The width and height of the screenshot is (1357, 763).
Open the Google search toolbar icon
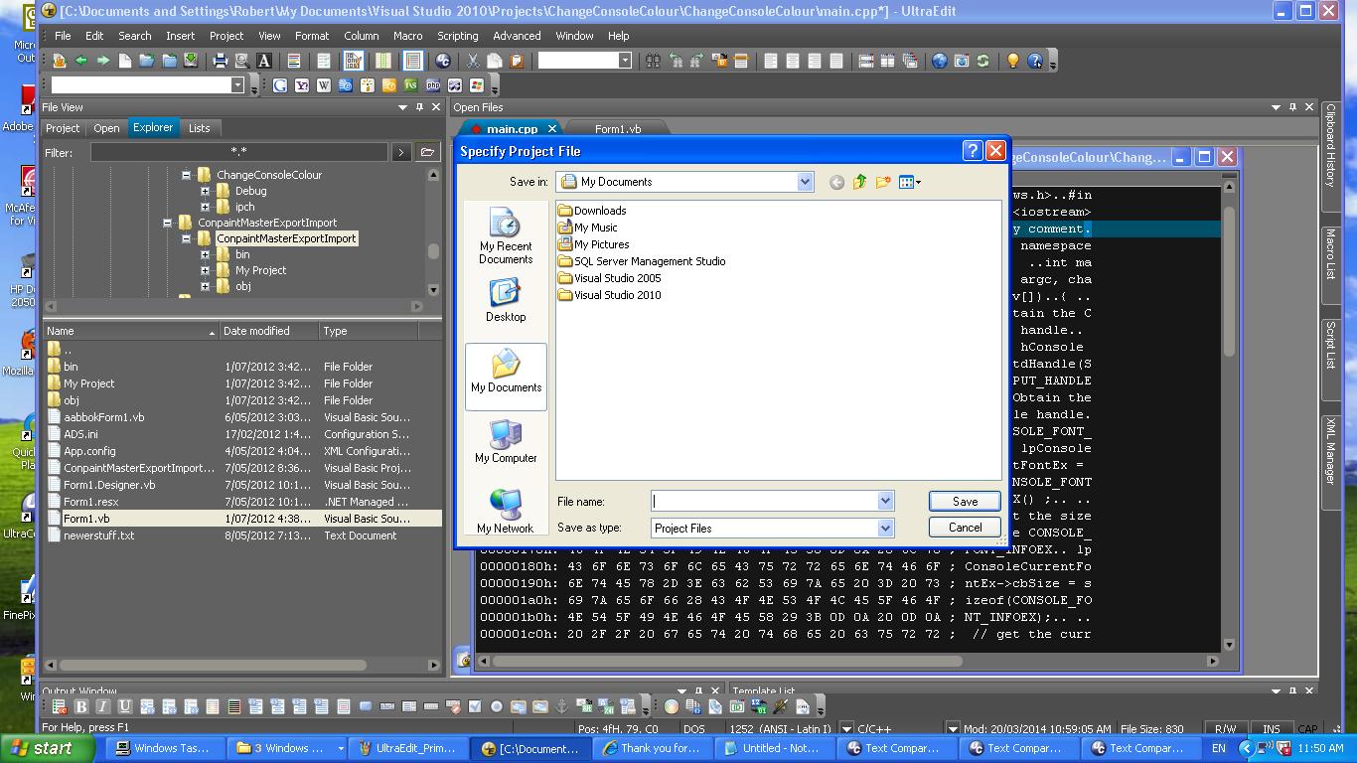280,85
